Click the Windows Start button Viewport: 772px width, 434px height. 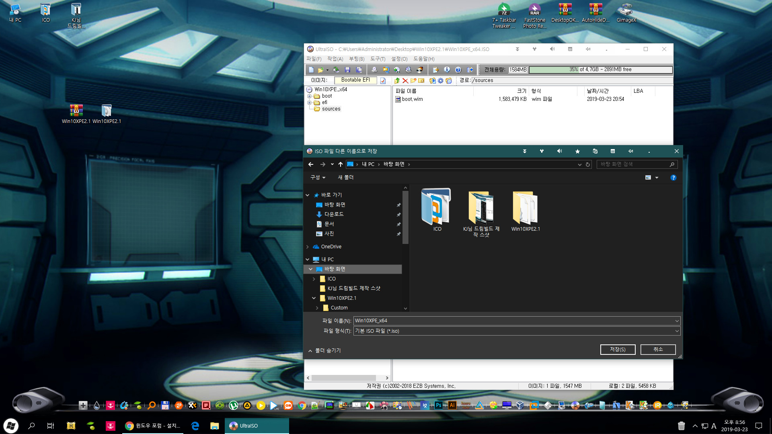click(11, 426)
